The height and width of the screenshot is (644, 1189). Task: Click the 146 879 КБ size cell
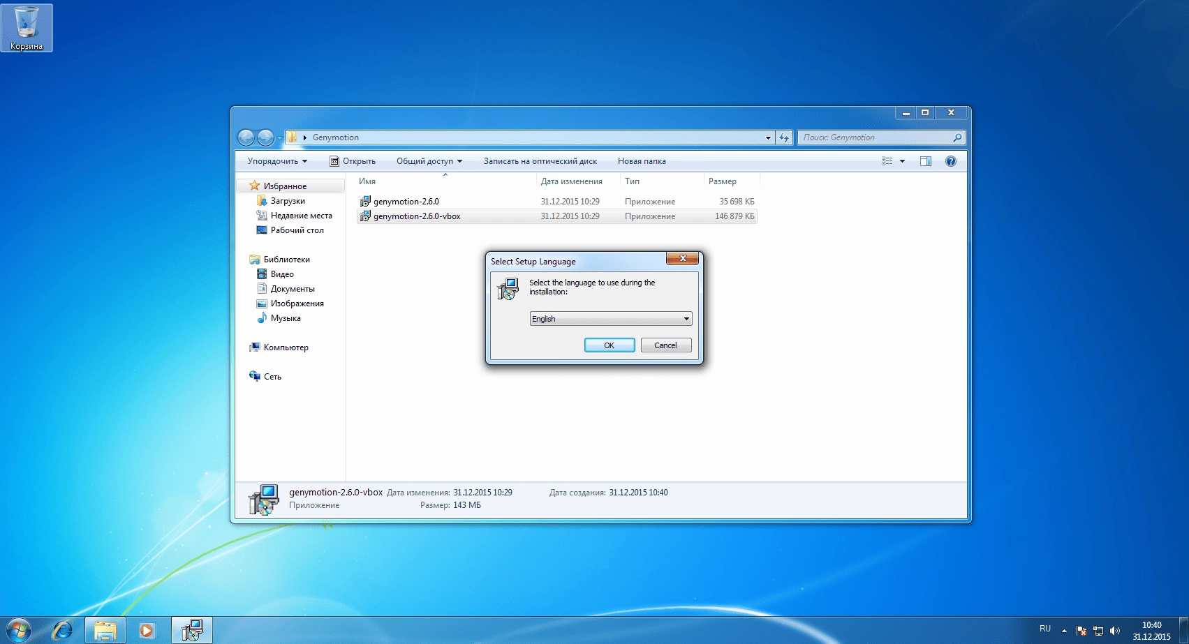[x=734, y=216]
